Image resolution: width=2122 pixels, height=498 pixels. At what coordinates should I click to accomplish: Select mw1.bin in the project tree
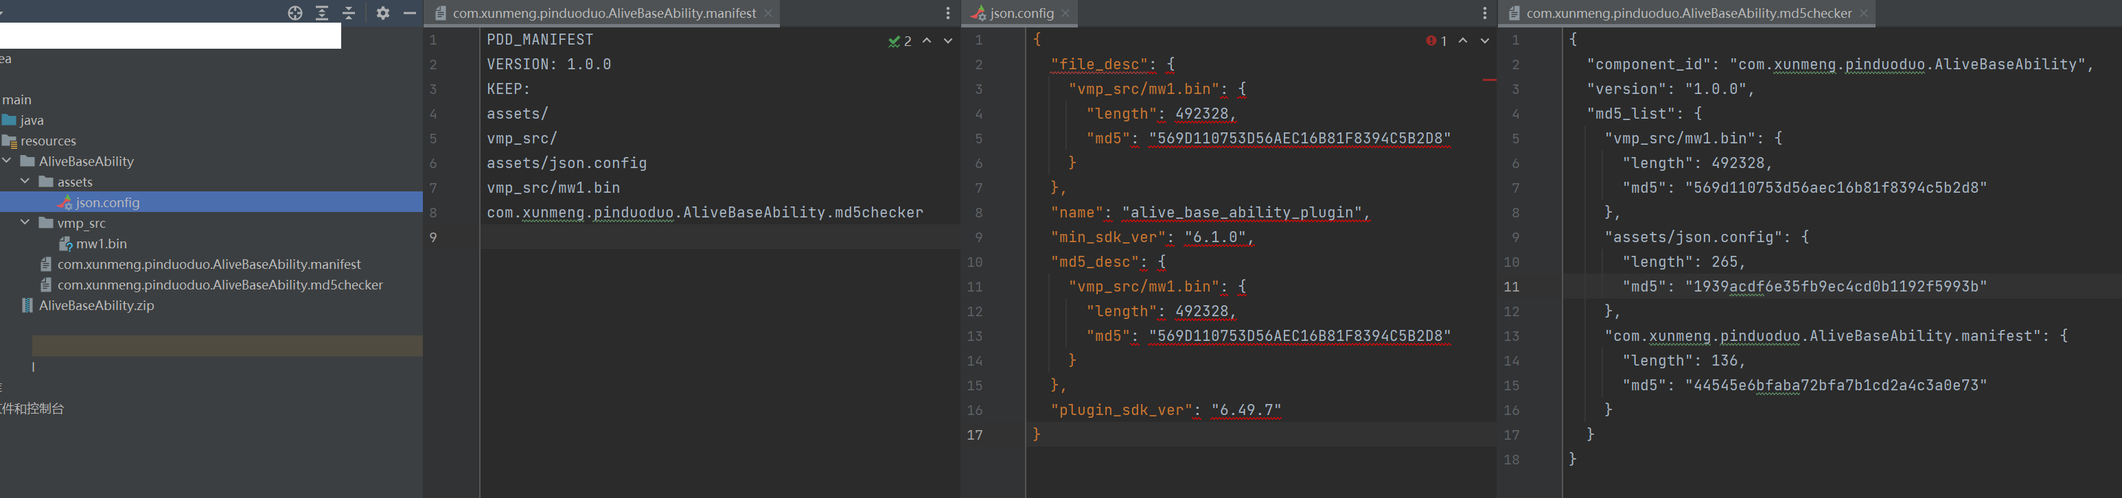click(100, 244)
